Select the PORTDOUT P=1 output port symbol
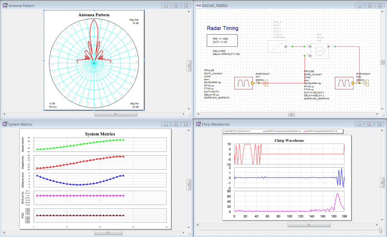The width and height of the screenshot is (387, 237). point(265,83)
